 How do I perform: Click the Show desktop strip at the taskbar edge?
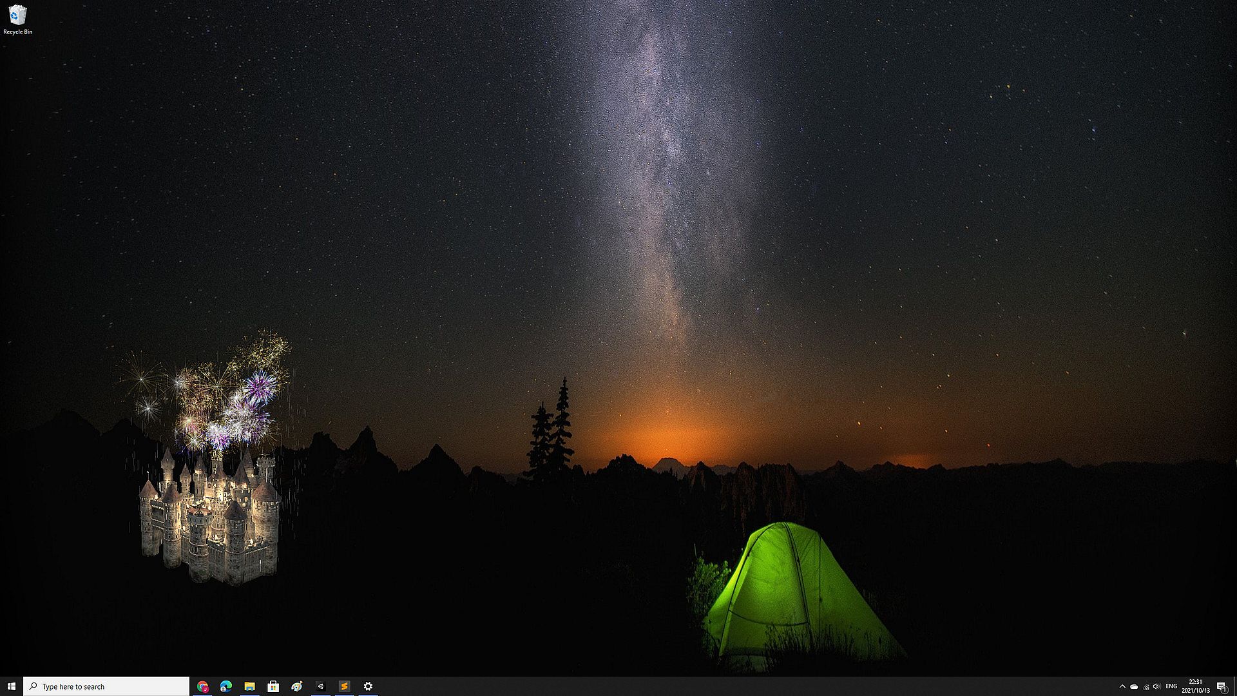click(x=1235, y=686)
